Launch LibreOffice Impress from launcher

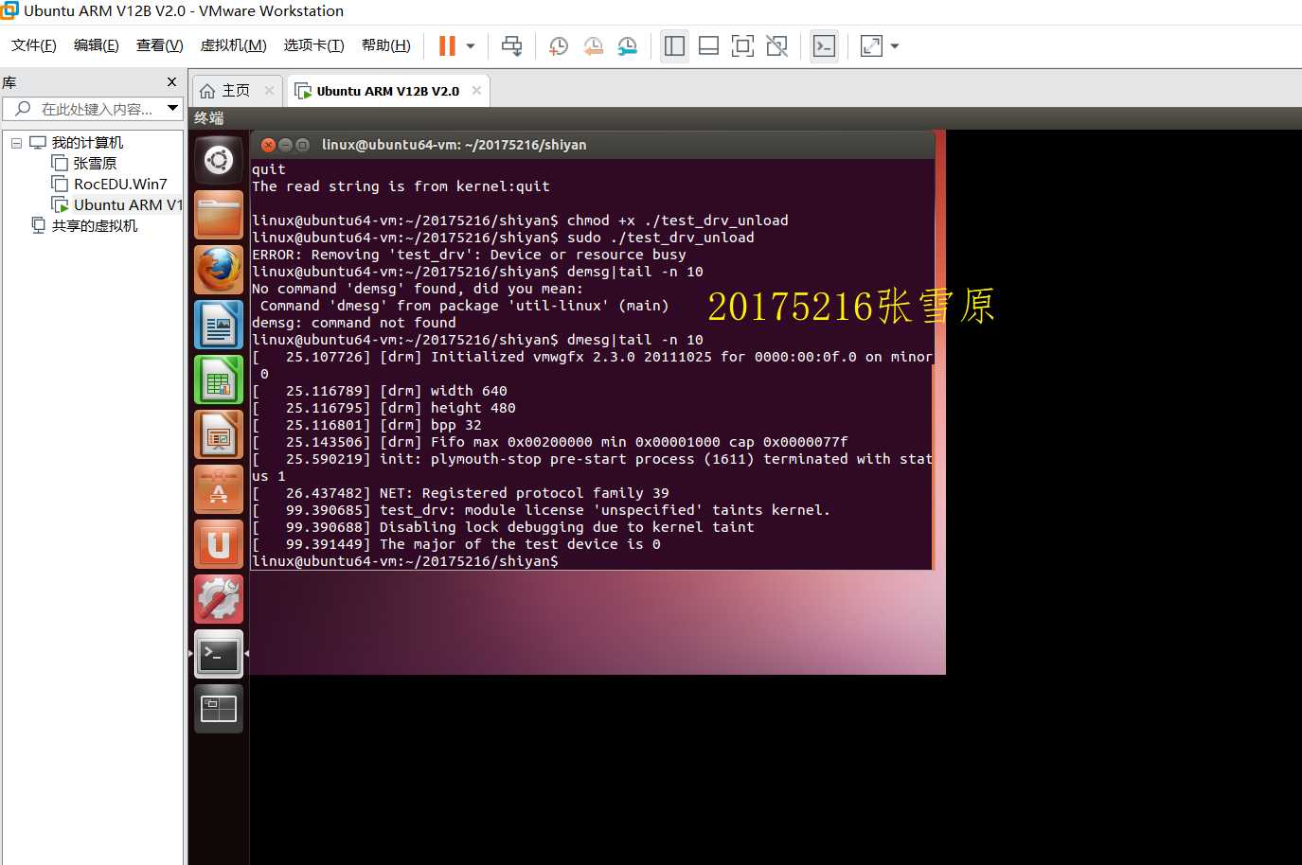click(219, 434)
